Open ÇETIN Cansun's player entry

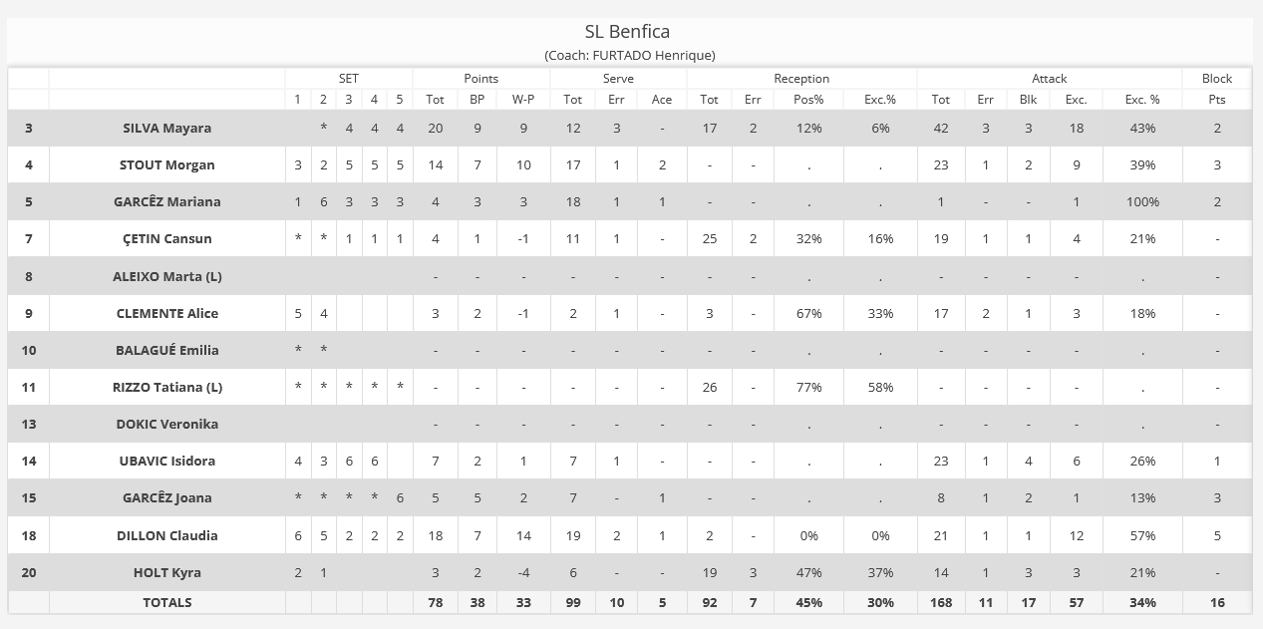(166, 239)
